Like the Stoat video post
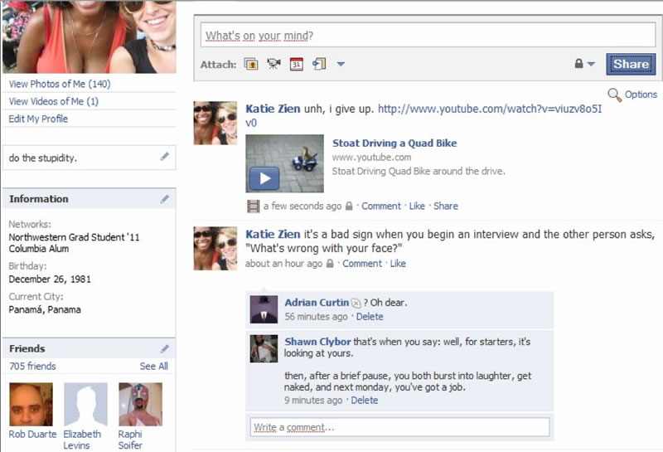The height and width of the screenshot is (452, 663). tap(417, 207)
